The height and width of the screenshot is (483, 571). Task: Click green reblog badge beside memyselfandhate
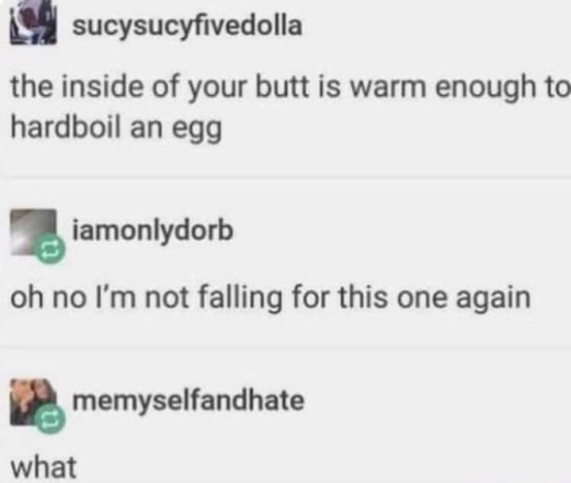(x=51, y=420)
